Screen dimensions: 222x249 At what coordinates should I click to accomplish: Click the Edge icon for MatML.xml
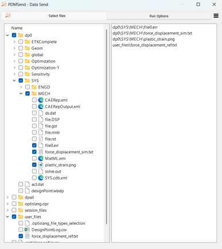(x=41, y=158)
